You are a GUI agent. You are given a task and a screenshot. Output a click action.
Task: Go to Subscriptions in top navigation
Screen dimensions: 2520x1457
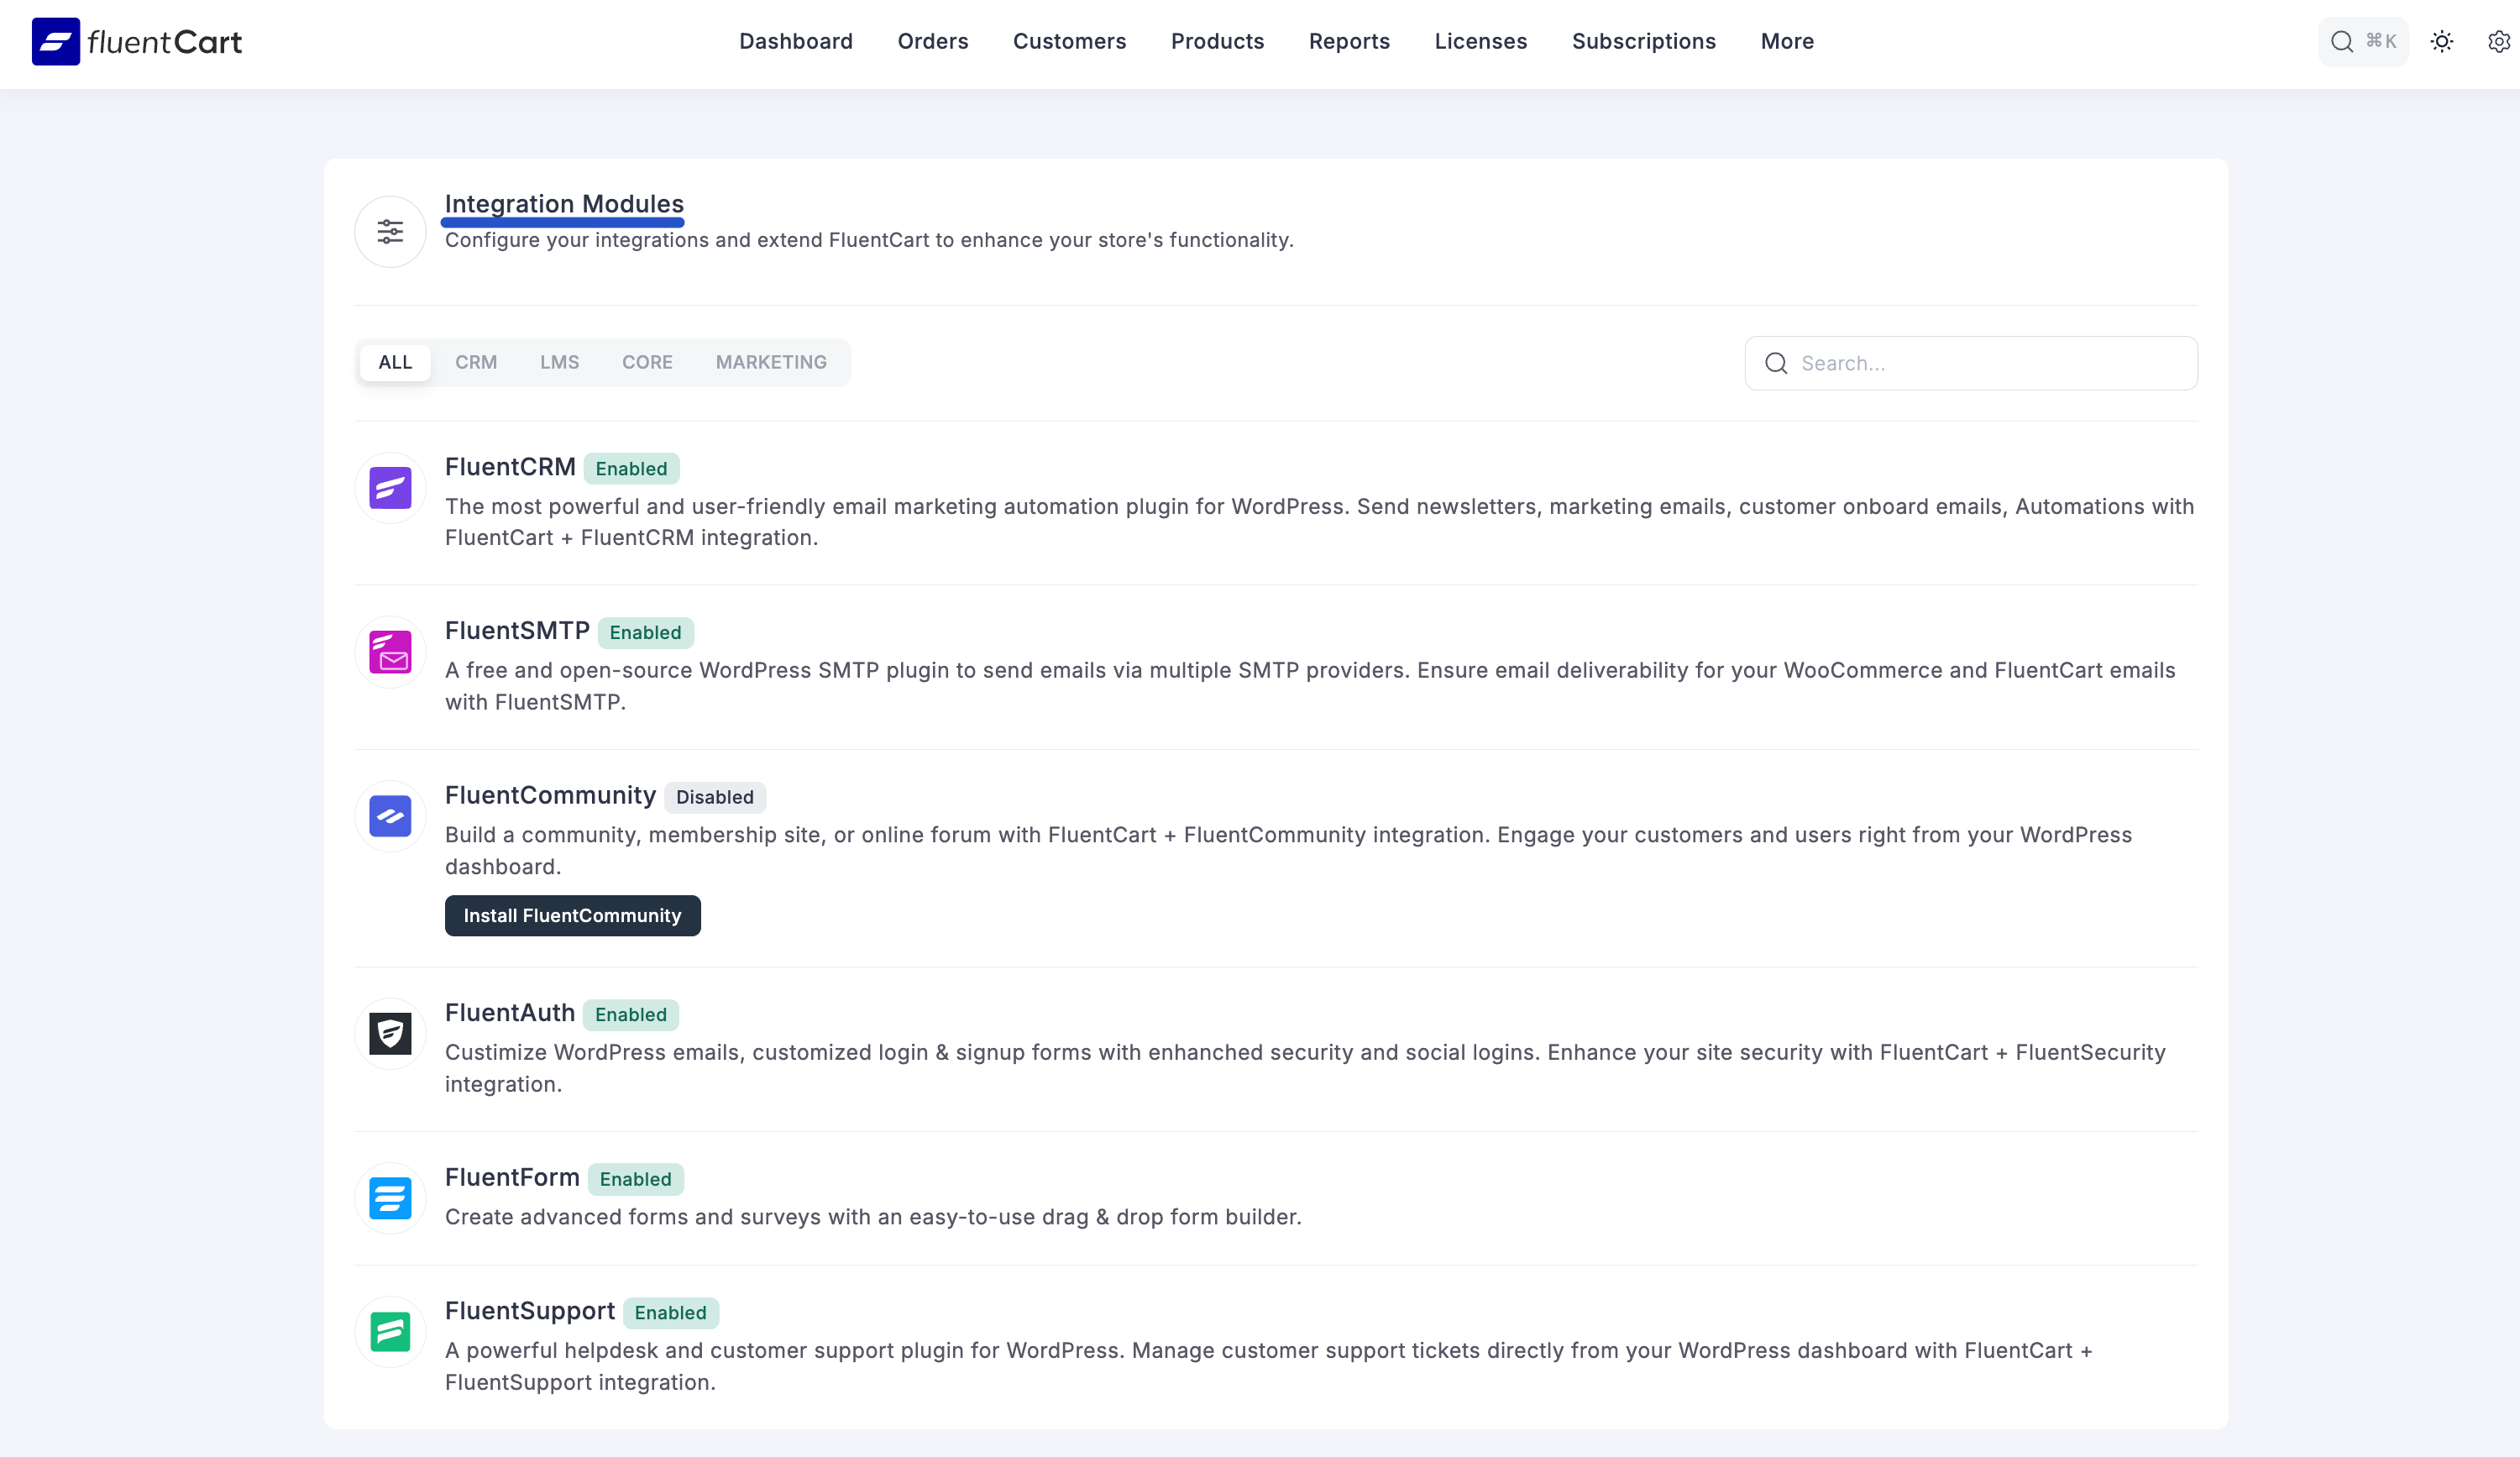[1643, 42]
